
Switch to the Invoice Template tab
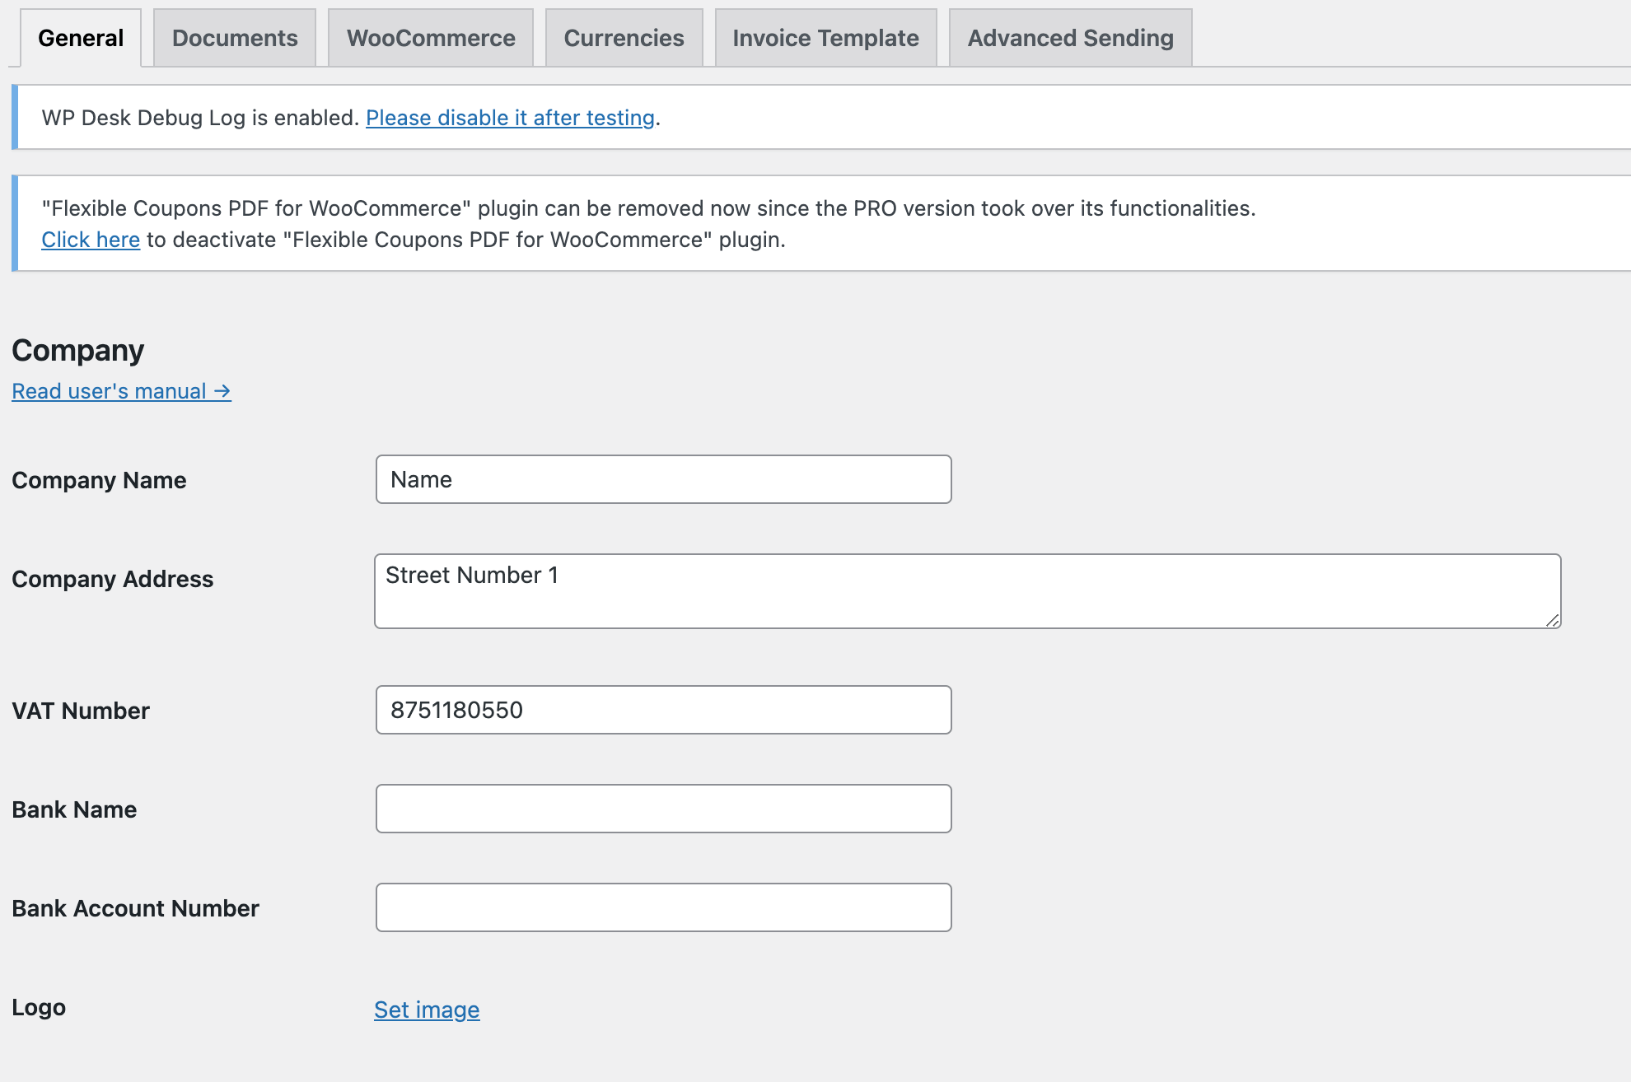click(826, 37)
